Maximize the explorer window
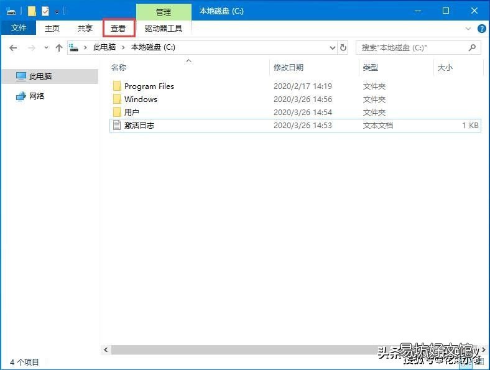The image size is (490, 370). (x=446, y=11)
